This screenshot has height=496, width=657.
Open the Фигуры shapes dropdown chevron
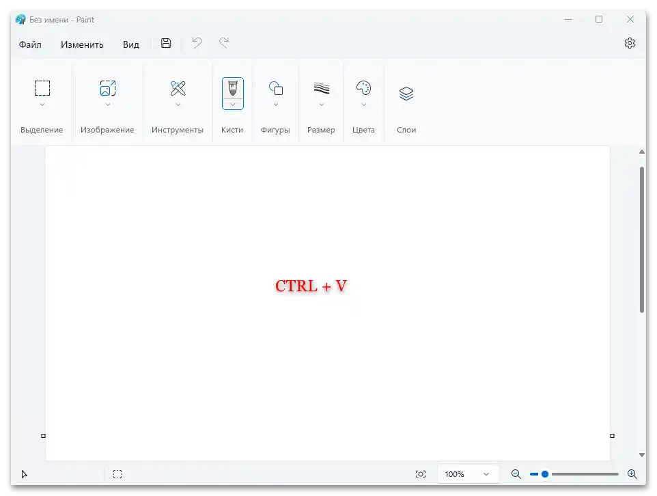[x=275, y=105]
